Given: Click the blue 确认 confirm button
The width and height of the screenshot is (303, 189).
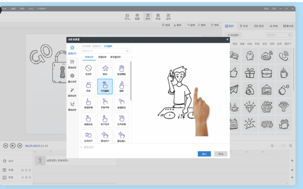Looking at the screenshot, I should [x=204, y=154].
